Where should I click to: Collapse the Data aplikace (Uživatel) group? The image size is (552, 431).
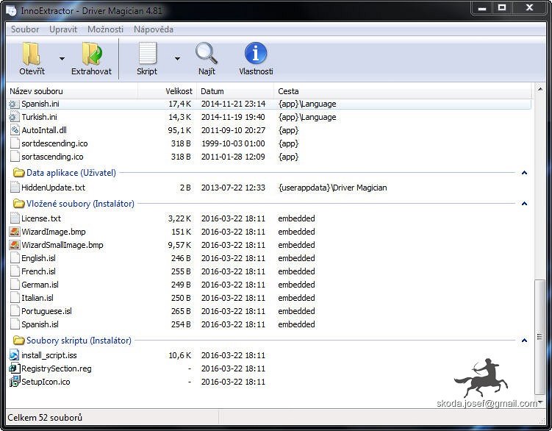point(524,173)
